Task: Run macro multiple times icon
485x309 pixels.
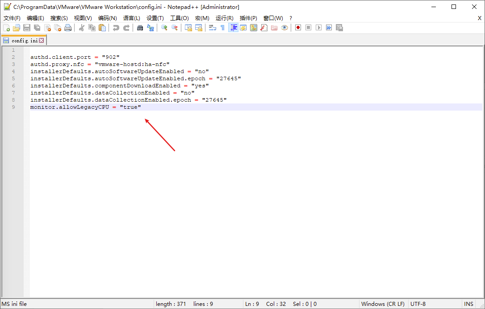Action: (329, 28)
